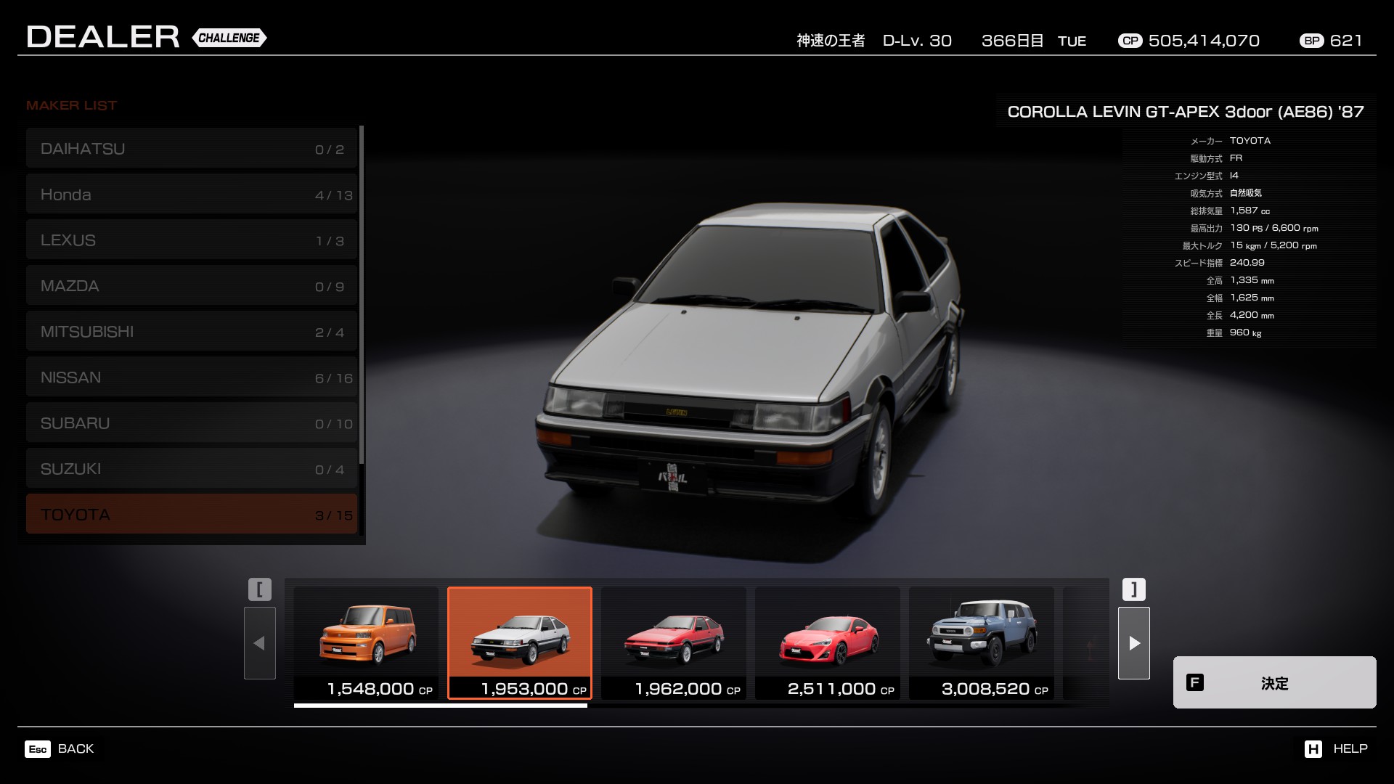Click the Esc key icon
The image size is (1394, 784).
38,748
